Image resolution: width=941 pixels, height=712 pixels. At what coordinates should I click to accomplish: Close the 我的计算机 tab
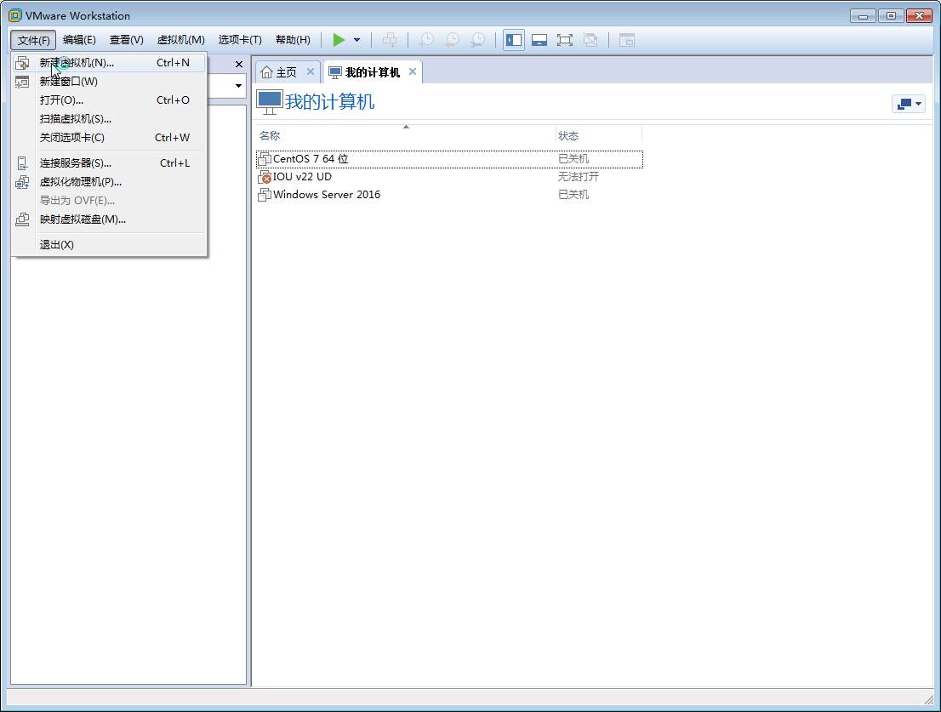coord(413,71)
